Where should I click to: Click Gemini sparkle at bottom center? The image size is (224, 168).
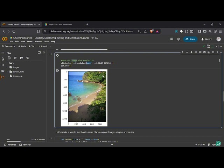pos(112,145)
